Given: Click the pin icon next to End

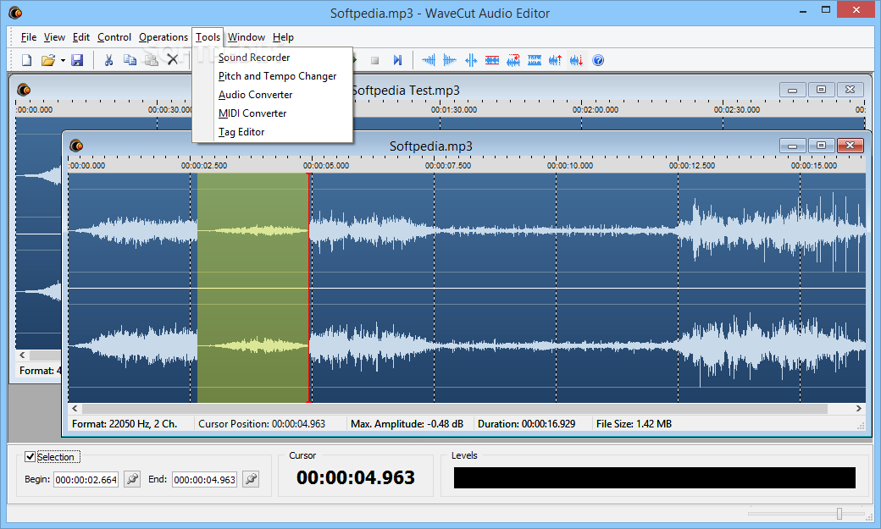Looking at the screenshot, I should [251, 479].
